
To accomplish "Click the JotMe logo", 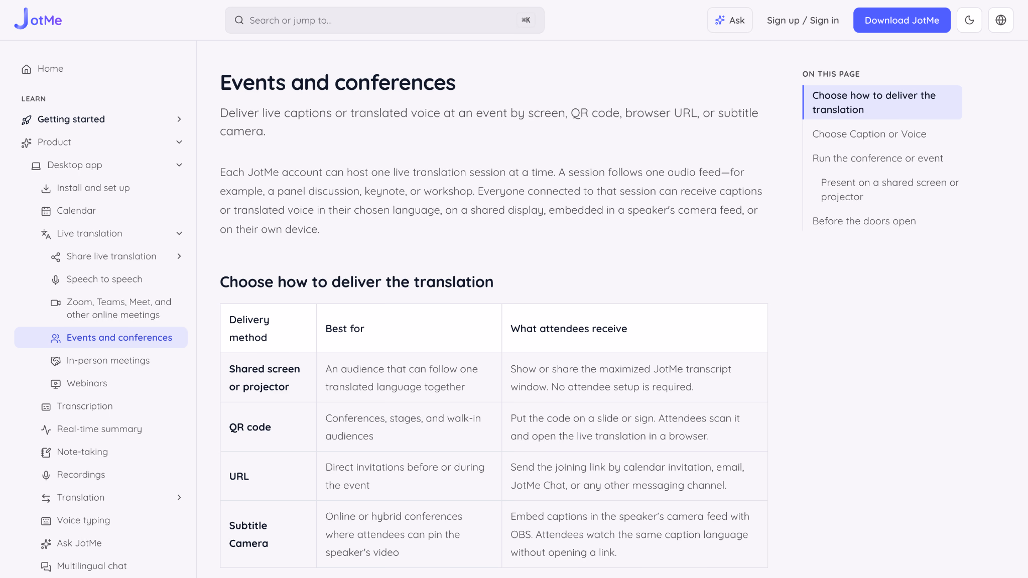I will tap(38, 19).
